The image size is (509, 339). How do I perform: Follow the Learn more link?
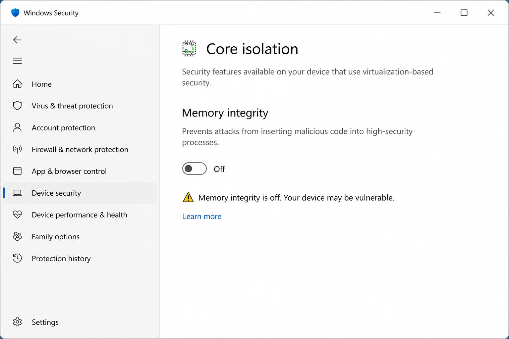coord(202,216)
